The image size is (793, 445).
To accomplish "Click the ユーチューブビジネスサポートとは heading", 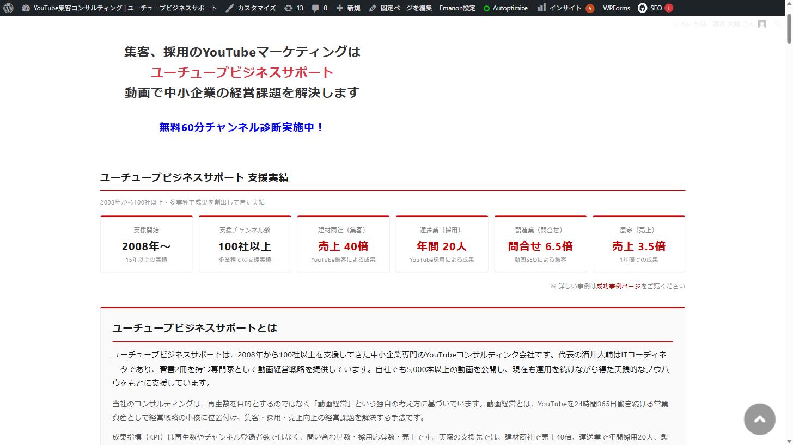I will (x=194, y=328).
